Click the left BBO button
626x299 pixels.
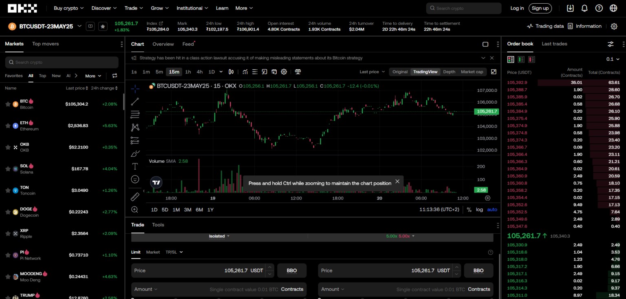[292, 270]
